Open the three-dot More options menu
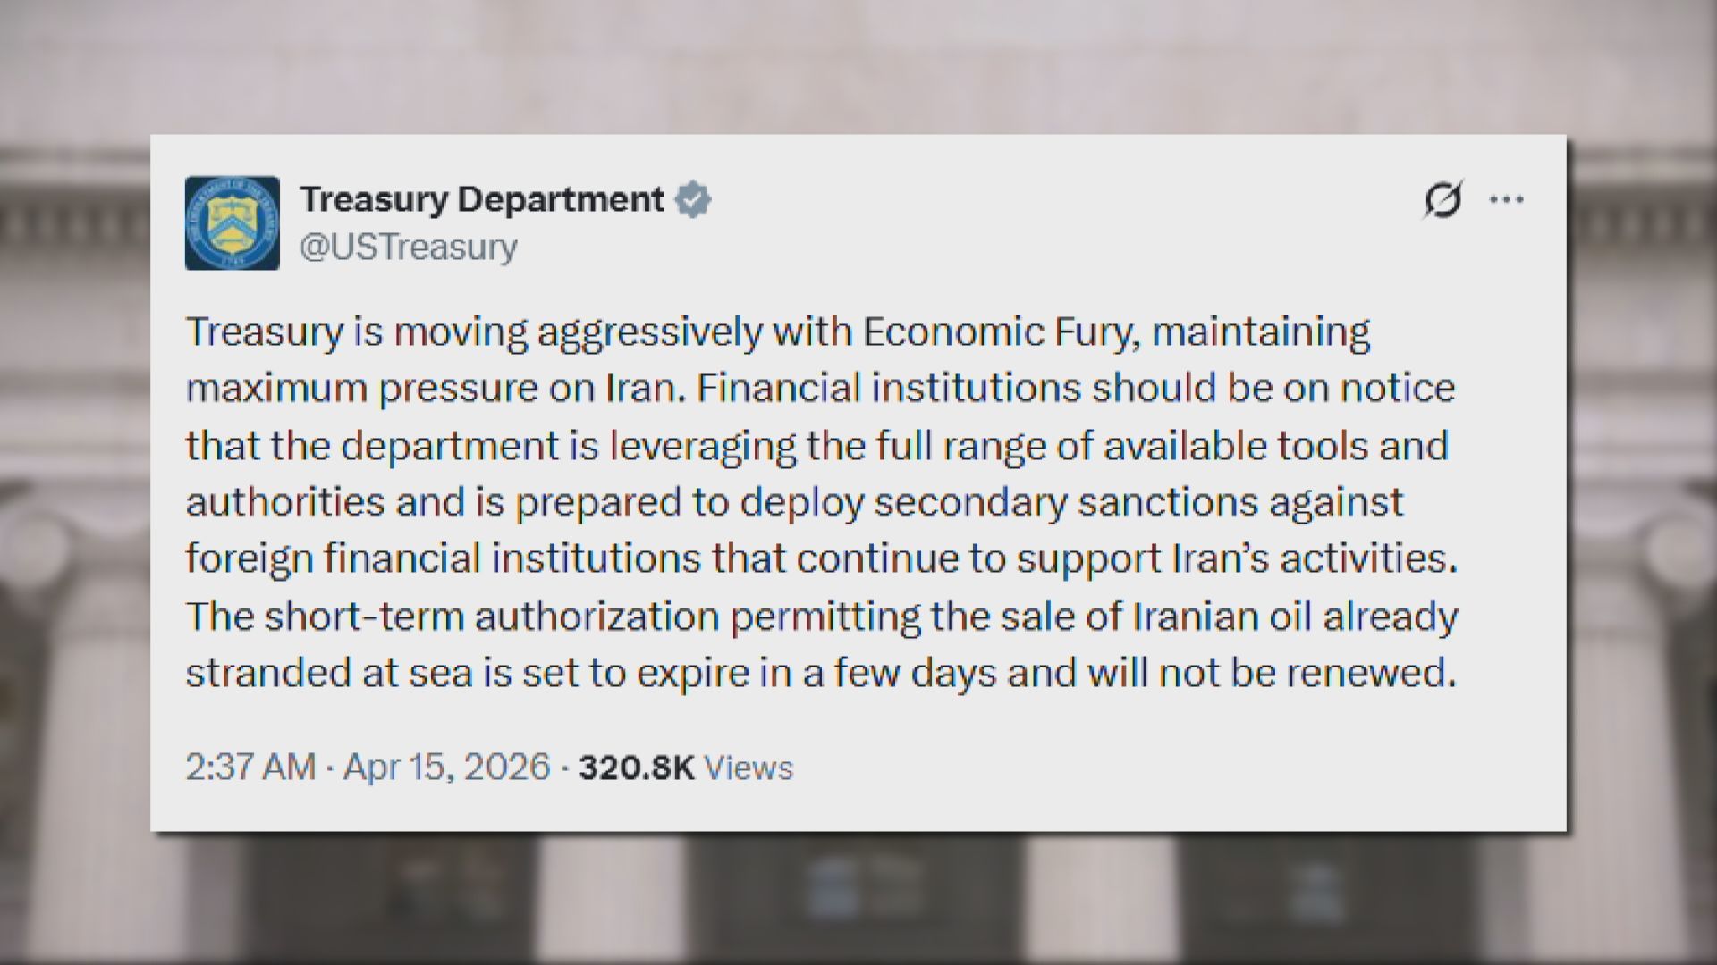 (x=1506, y=199)
